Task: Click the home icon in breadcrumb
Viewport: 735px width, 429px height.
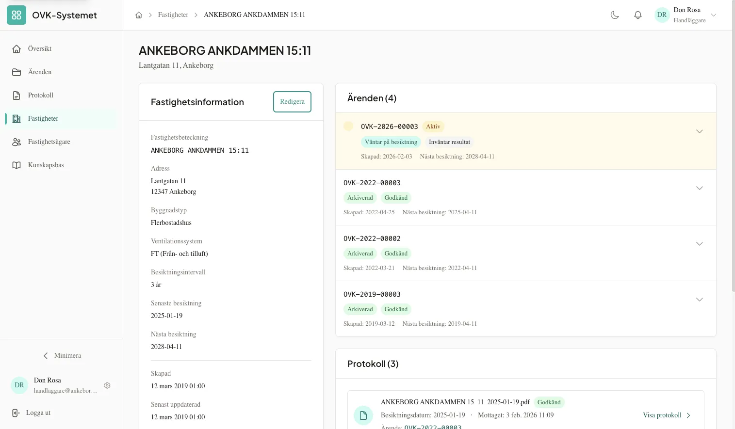Action: click(x=139, y=15)
